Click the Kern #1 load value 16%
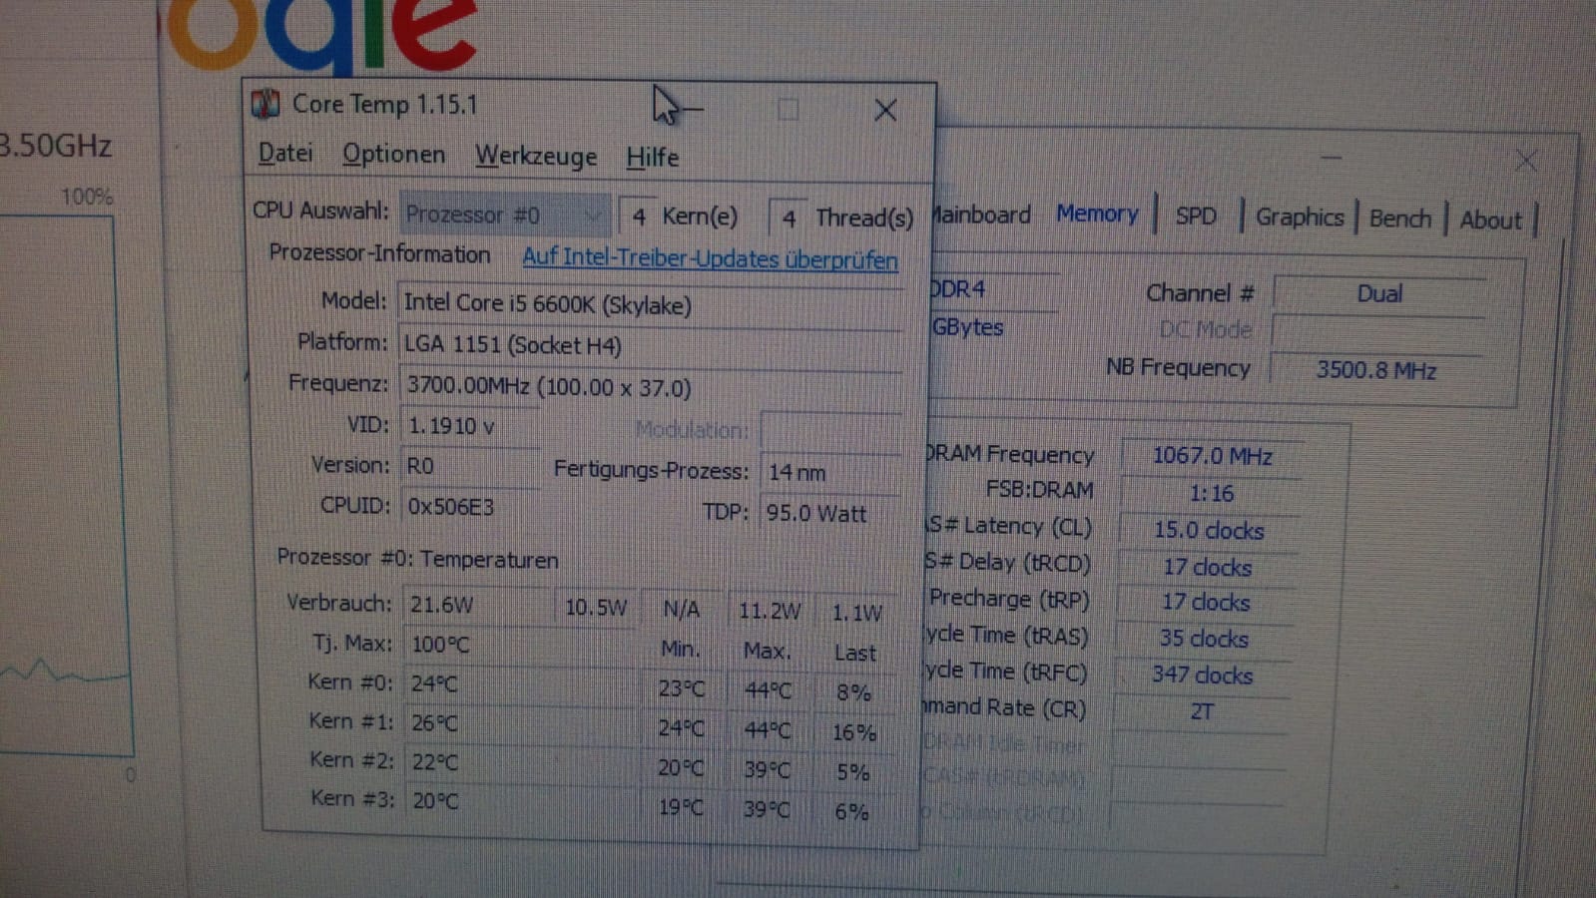Image resolution: width=1596 pixels, height=898 pixels. coord(854,732)
